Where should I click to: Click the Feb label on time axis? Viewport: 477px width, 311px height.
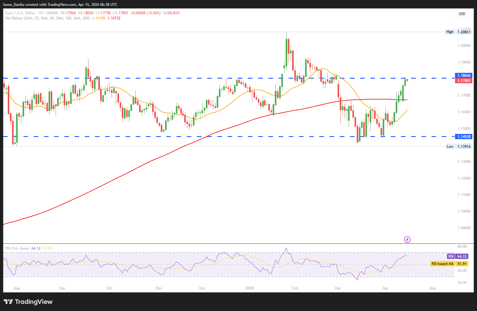coord(295,288)
